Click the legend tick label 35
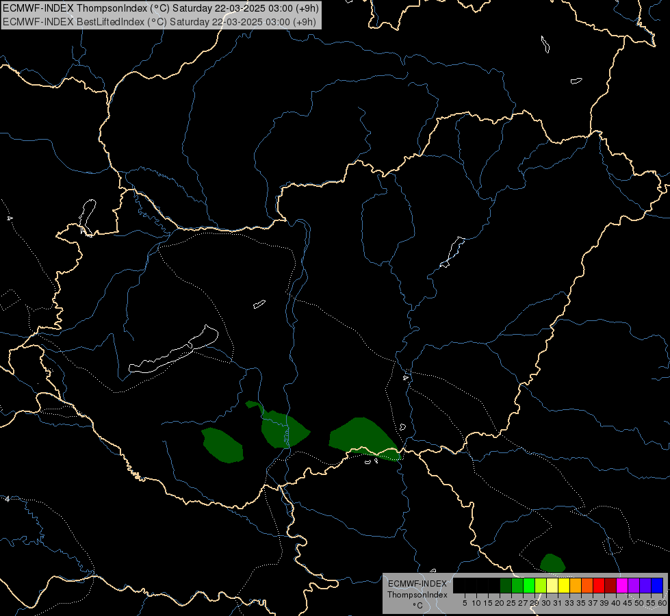Screen dimensions: 670x616 pyautogui.click(x=581, y=603)
